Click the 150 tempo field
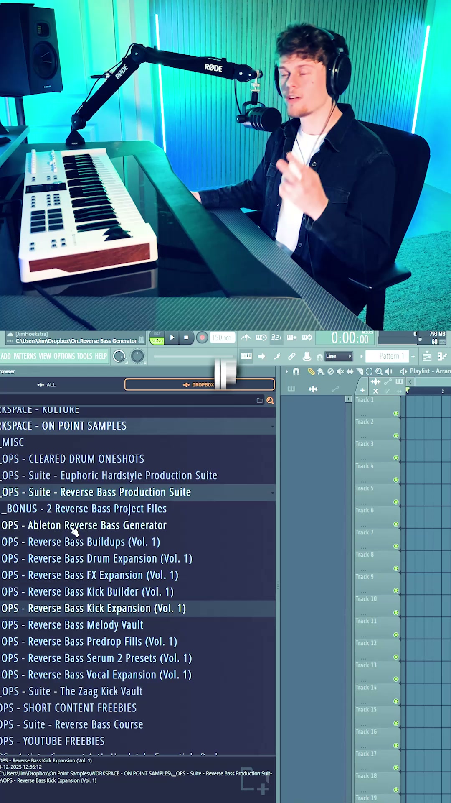Viewport: 451px width, 803px height. 222,338
